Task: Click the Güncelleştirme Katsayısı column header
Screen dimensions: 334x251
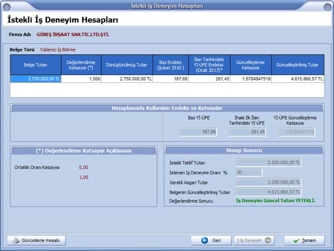Action: [250, 65]
